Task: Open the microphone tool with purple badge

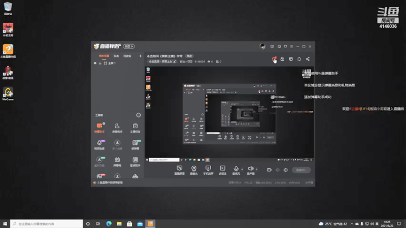Action: (99, 144)
